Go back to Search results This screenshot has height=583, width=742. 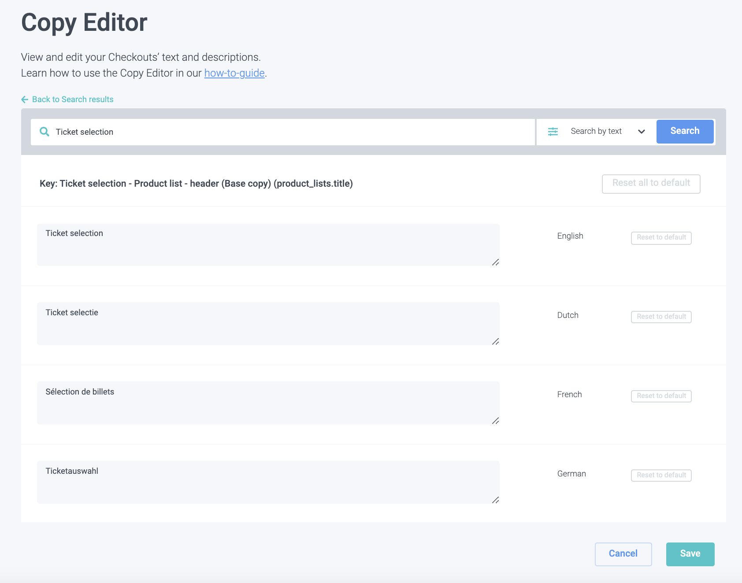point(73,100)
